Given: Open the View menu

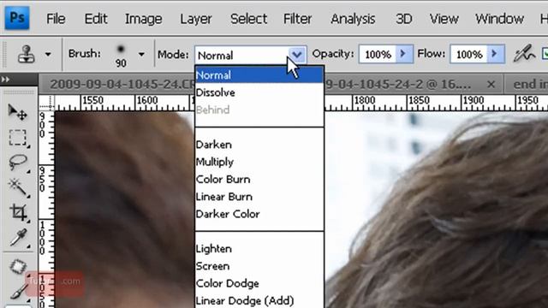Looking at the screenshot, I should click(x=444, y=19).
